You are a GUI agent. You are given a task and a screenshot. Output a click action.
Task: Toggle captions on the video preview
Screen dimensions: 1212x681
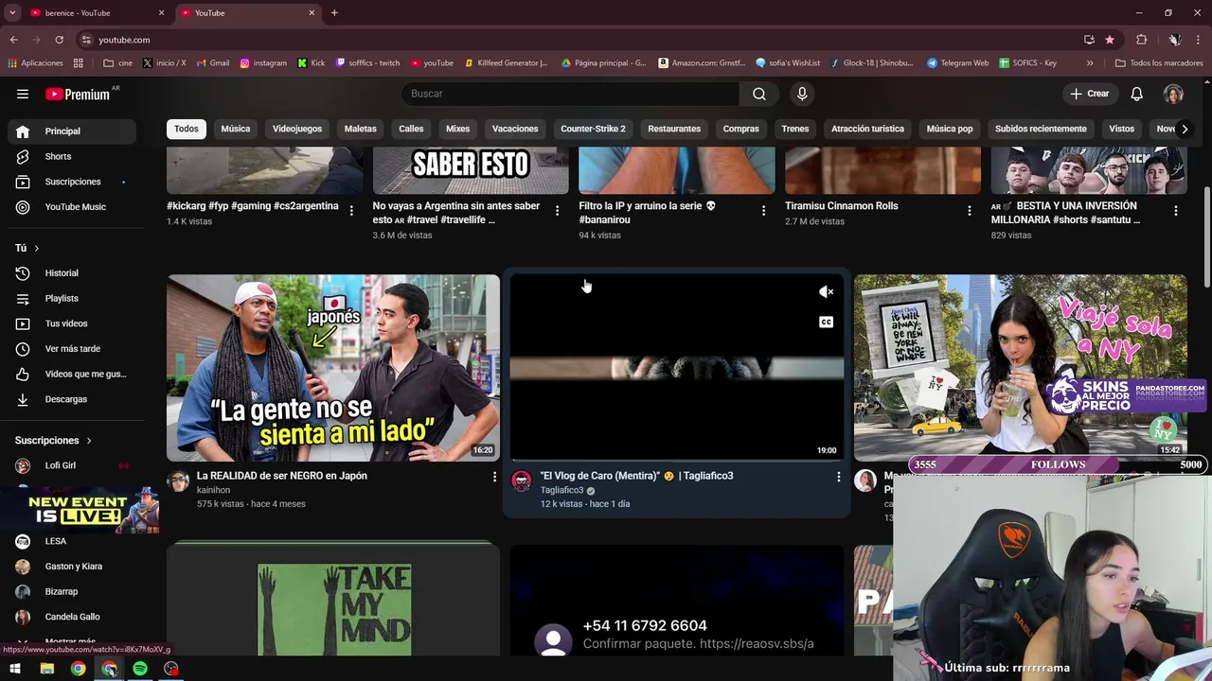coord(826,323)
